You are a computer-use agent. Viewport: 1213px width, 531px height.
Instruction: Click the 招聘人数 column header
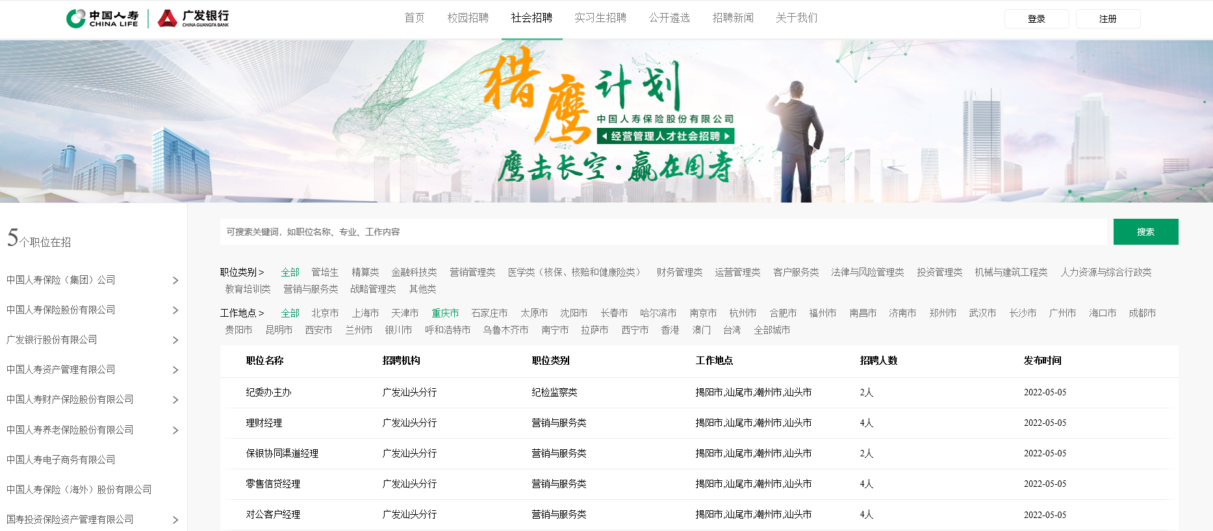tap(878, 360)
